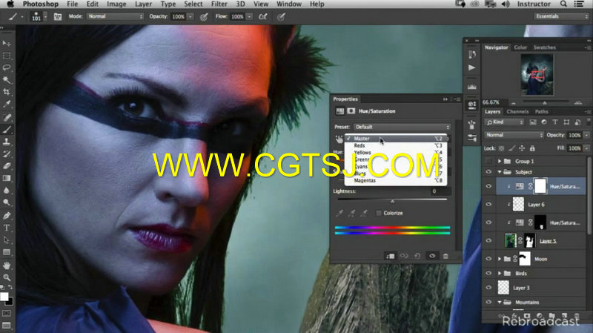
Task: Click the targeted adjustment hand tool
Action: click(x=339, y=139)
